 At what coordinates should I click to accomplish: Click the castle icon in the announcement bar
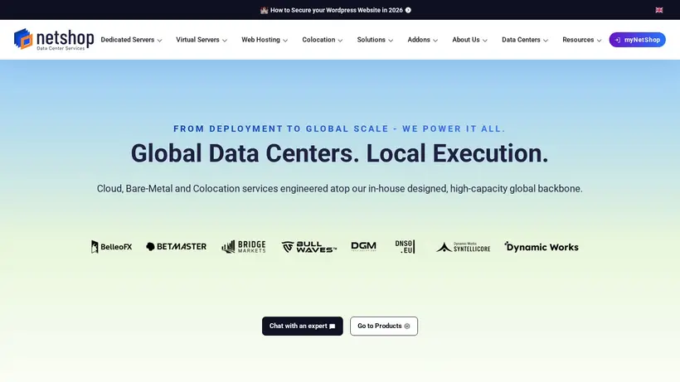tap(264, 10)
